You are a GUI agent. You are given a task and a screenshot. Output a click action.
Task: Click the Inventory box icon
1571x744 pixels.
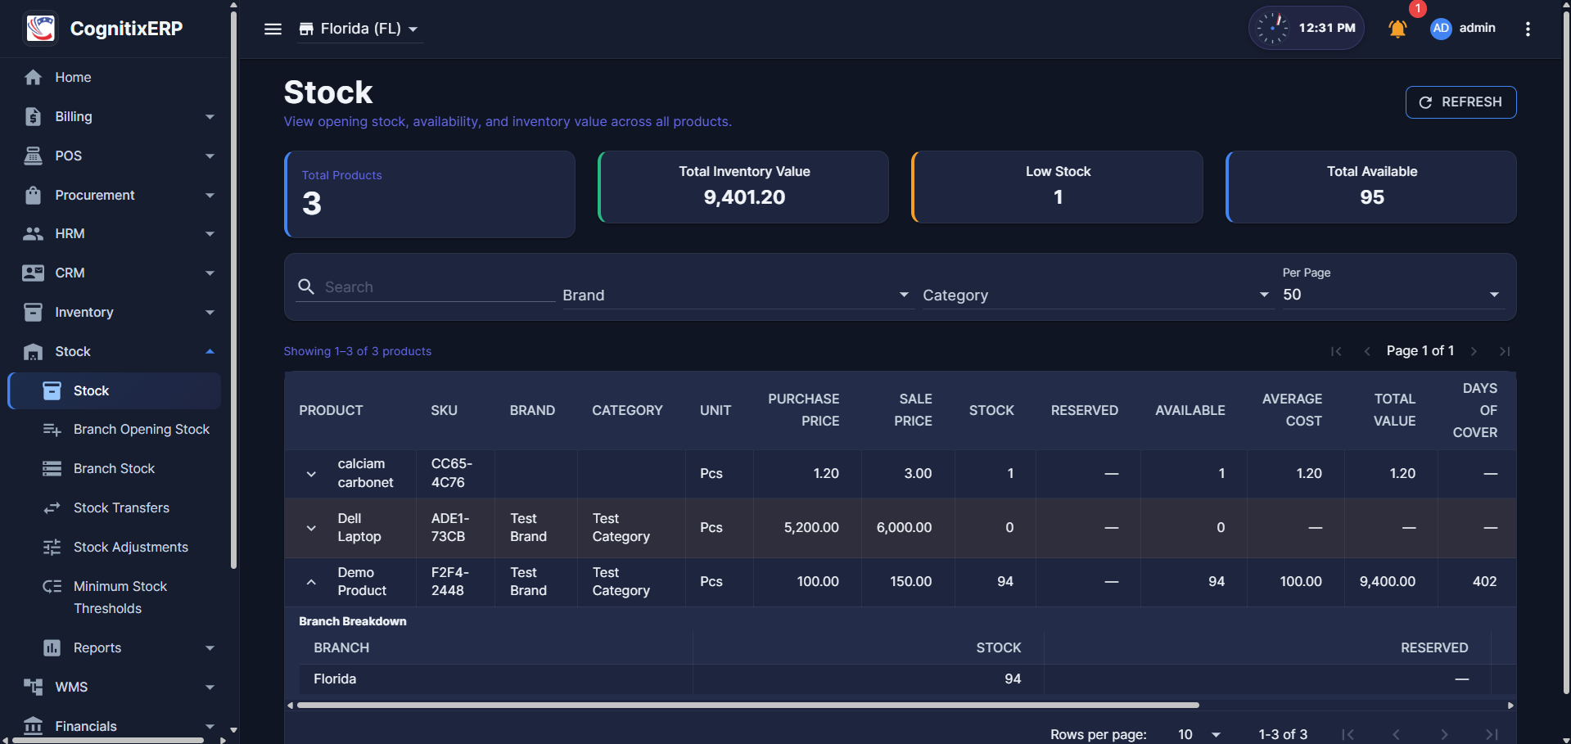(33, 312)
